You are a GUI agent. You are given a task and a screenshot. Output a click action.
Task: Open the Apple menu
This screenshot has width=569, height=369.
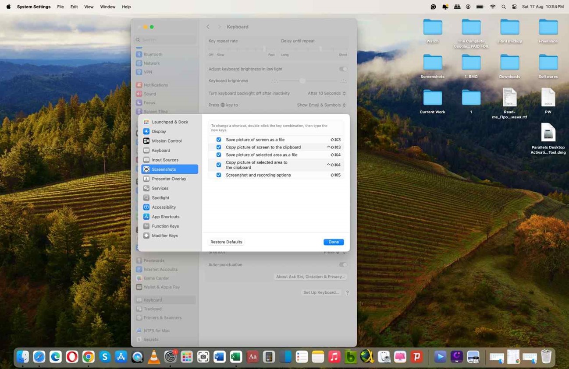point(8,7)
